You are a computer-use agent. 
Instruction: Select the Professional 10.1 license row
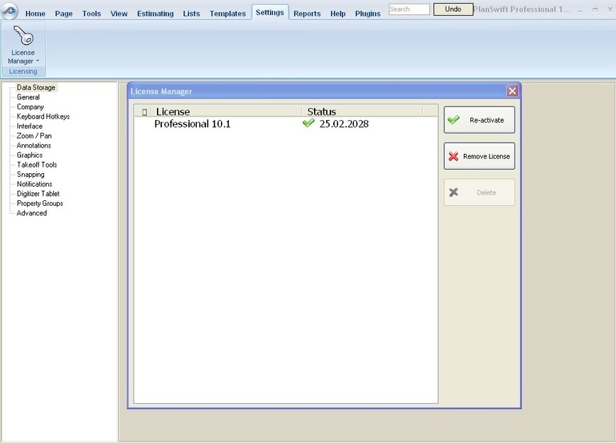coord(193,124)
